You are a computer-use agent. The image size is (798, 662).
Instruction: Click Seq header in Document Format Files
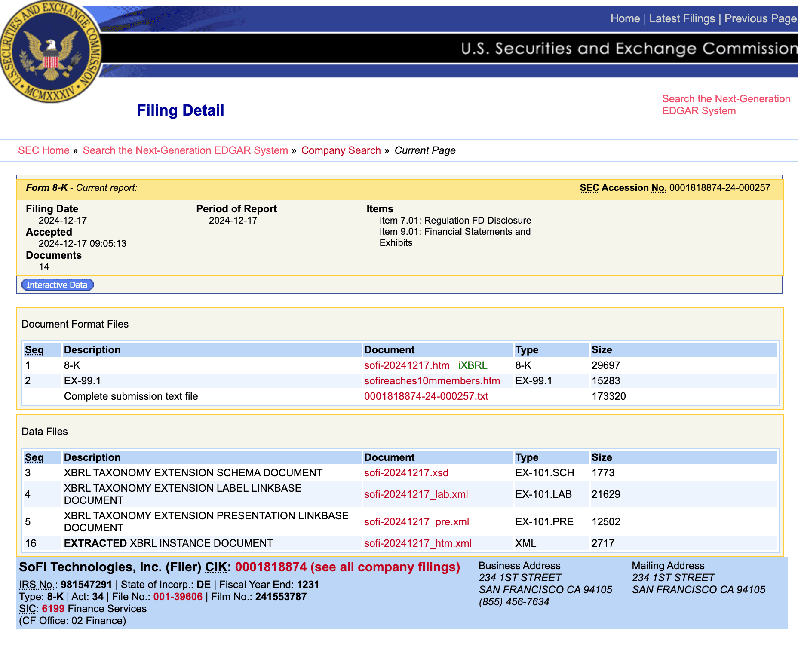click(x=34, y=350)
